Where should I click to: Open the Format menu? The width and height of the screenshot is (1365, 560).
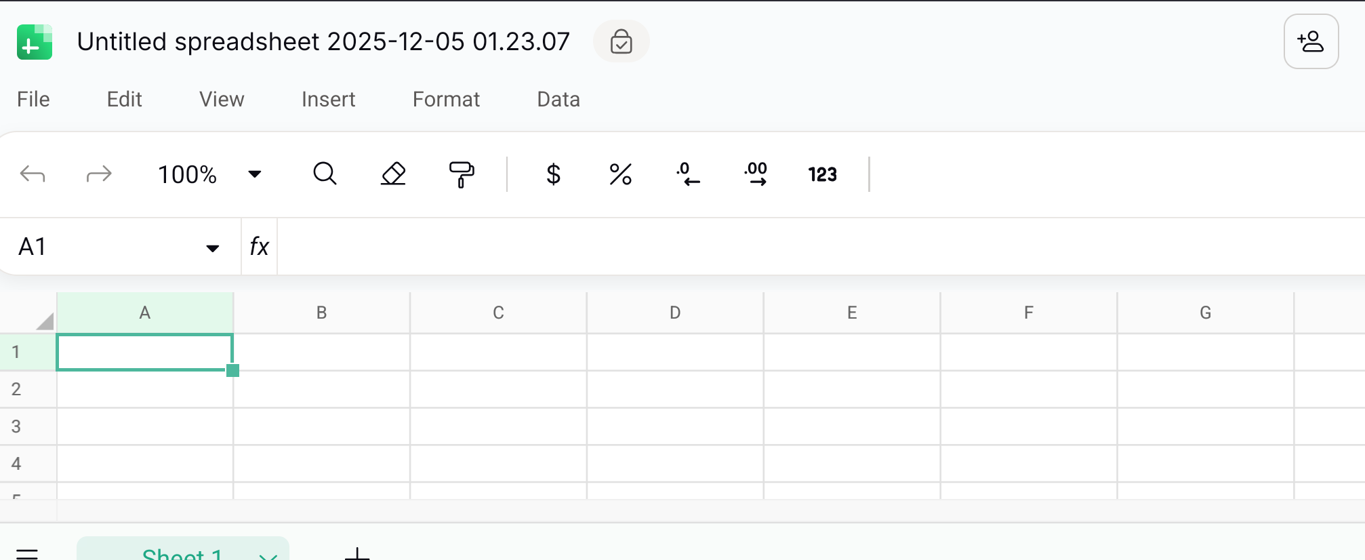(x=446, y=100)
